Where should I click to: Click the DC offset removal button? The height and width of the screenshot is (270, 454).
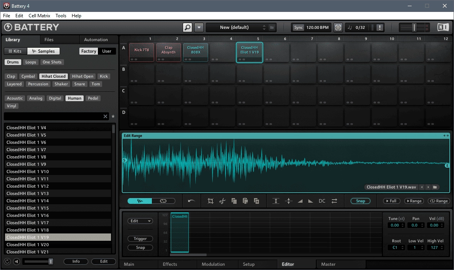pyautogui.click(x=322, y=201)
